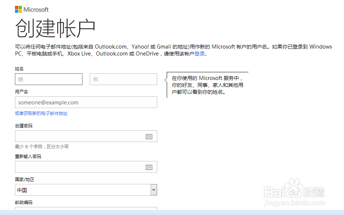Click the 邮政编码 label text
Image resolution: width=344 pixels, height=215 pixels.
pos(24,203)
